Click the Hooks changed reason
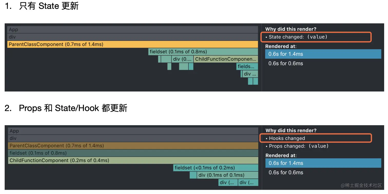Screen dimensions: 388x194 285,138
